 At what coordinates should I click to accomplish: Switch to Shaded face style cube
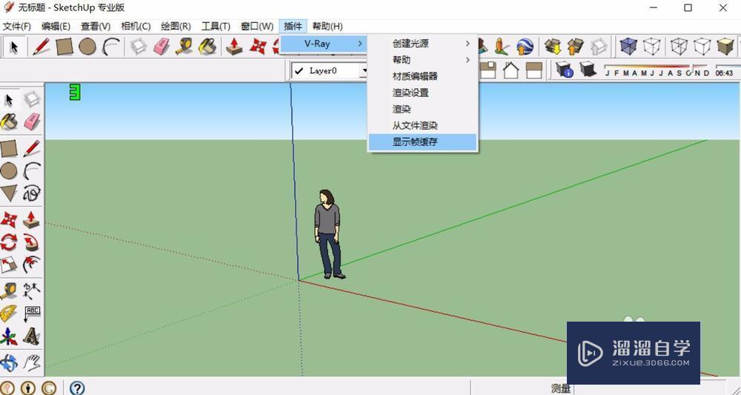click(x=725, y=47)
